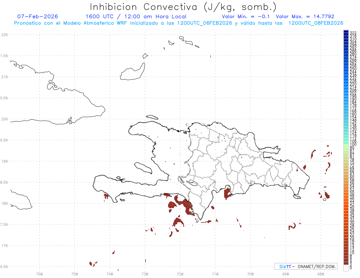Click Great Inagua island outline near 21N
Viewport: 360px width, 278px height.
[133, 72]
